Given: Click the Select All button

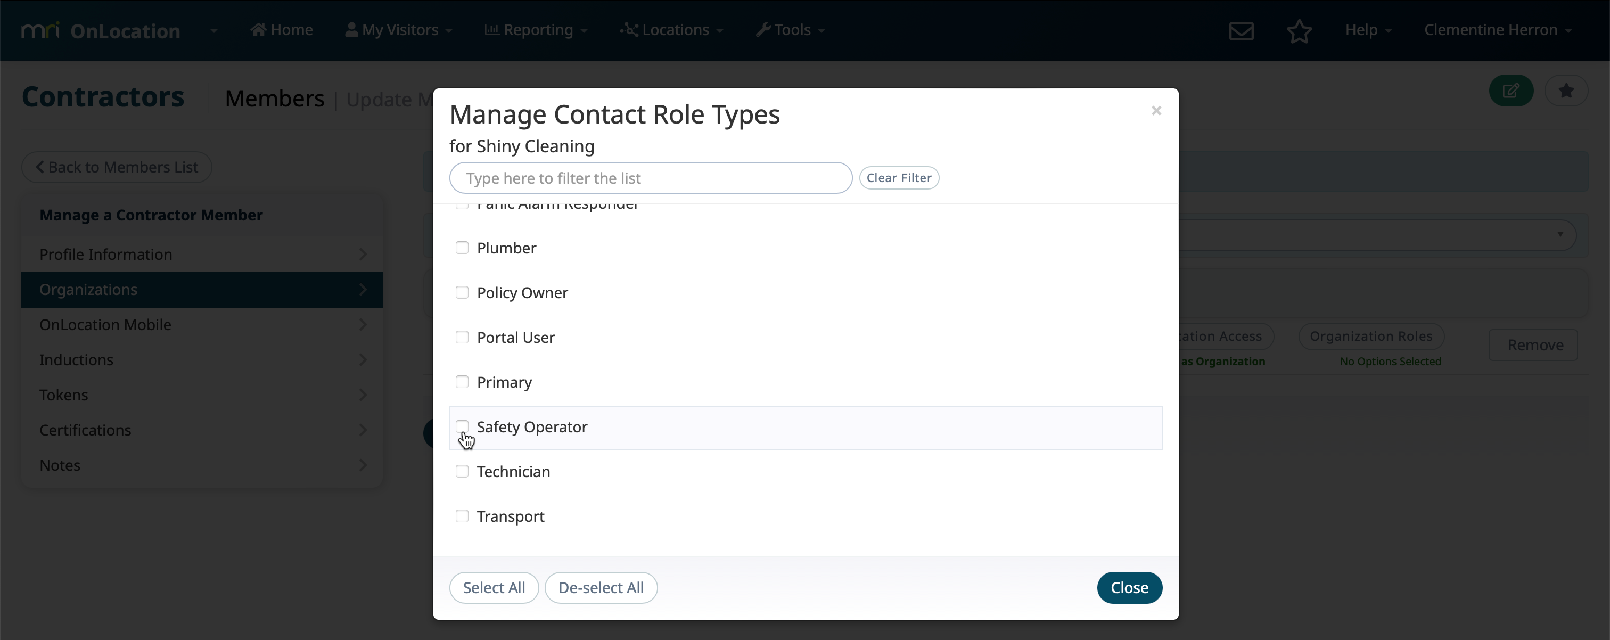Looking at the screenshot, I should 494,587.
